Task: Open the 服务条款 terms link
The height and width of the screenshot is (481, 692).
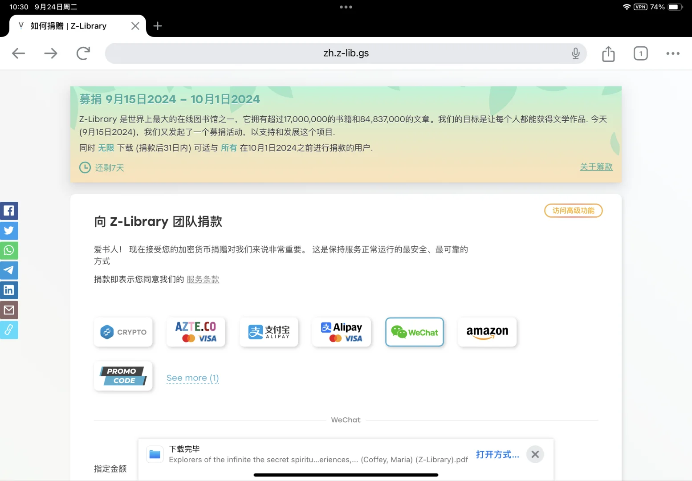Action: tap(203, 279)
